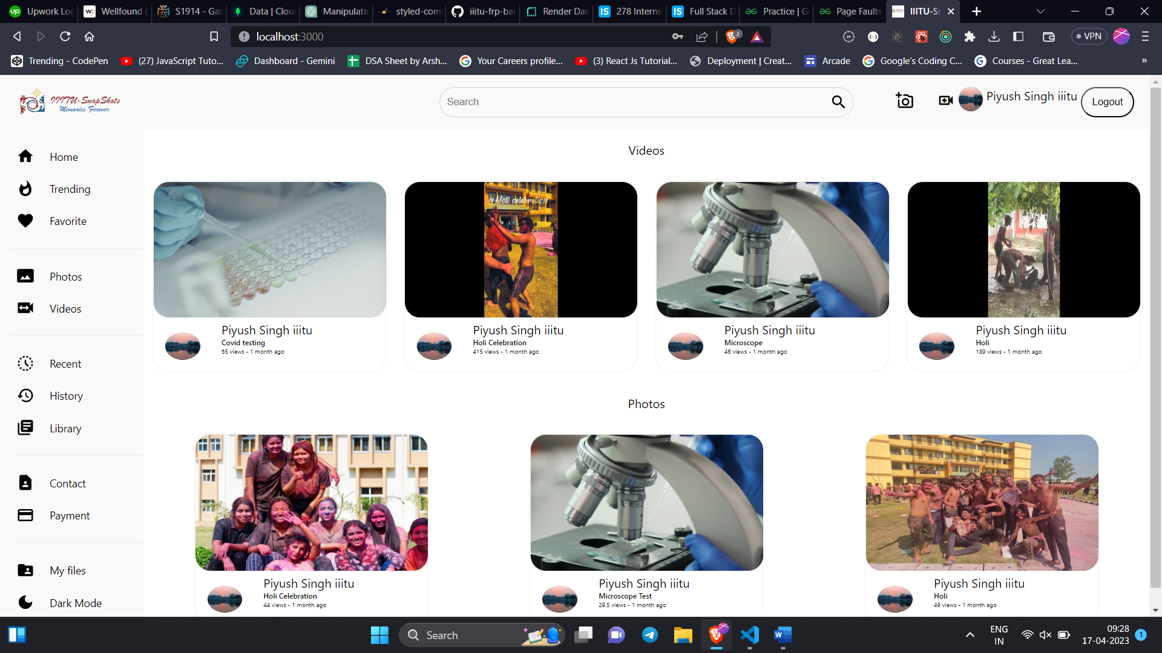Click the Logout button
The image size is (1162, 653).
point(1107,102)
